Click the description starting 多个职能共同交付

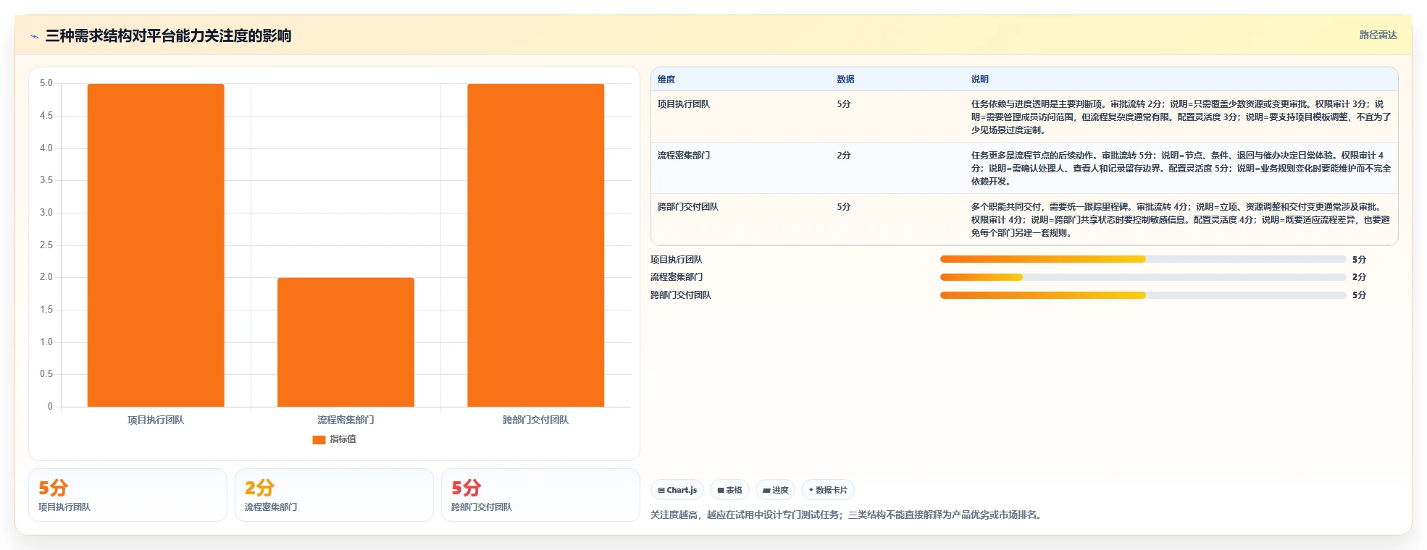tap(1181, 220)
